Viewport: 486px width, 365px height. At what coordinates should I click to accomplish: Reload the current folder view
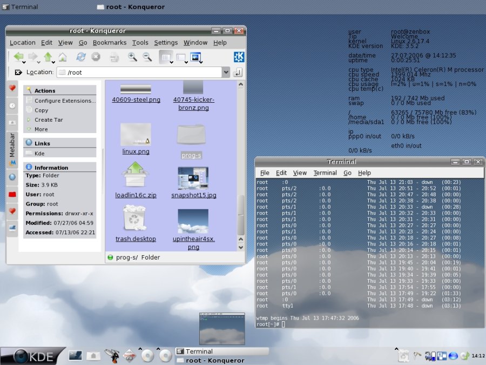(81, 57)
